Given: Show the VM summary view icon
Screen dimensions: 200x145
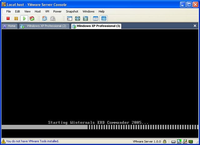Looking at the screenshot, I should pyautogui.click(x=96, y=19).
